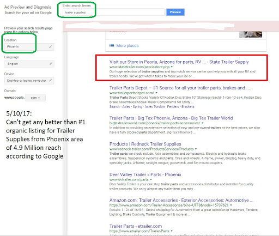This screenshot has width=279, height=236.
Task: Expand arrow beside bigtextrailerworld.com URL
Action: pyautogui.click(x=203, y=123)
